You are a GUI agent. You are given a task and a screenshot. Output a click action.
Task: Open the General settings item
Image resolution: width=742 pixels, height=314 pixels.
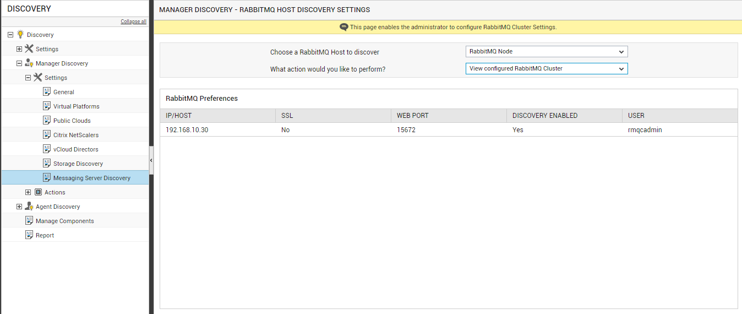coord(64,92)
